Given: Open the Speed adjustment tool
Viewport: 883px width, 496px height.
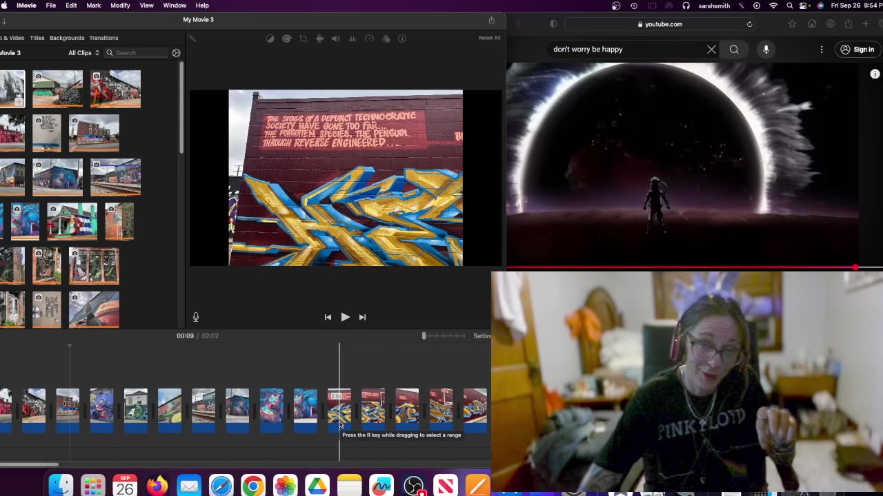Looking at the screenshot, I should pyautogui.click(x=369, y=39).
